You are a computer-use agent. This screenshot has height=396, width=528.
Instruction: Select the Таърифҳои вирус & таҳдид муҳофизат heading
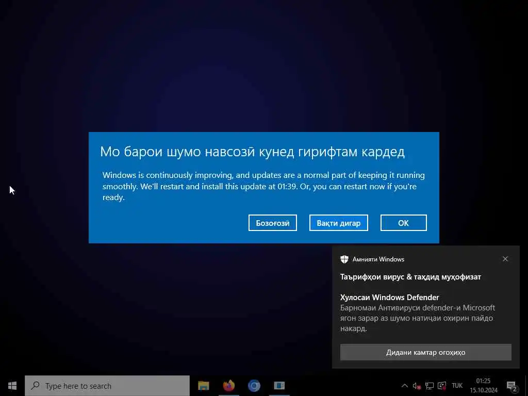pos(410,277)
